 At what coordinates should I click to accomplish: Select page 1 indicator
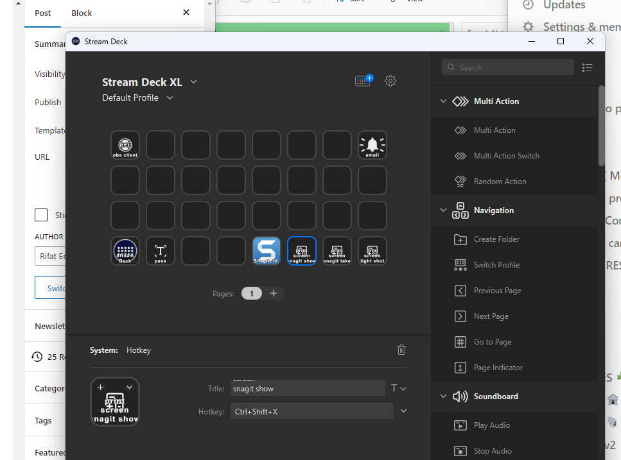252,293
